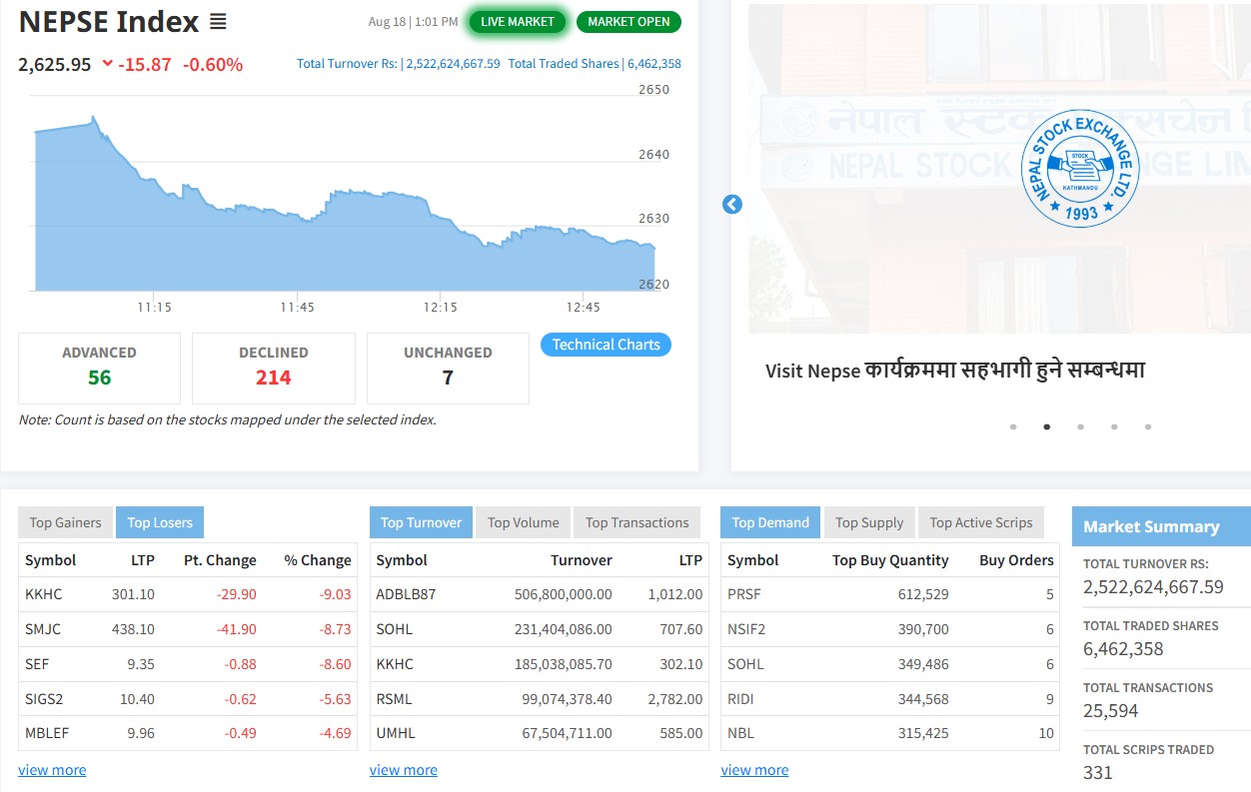1251x792 pixels.
Task: Click the SIGS2 symbol row
Action: click(188, 698)
